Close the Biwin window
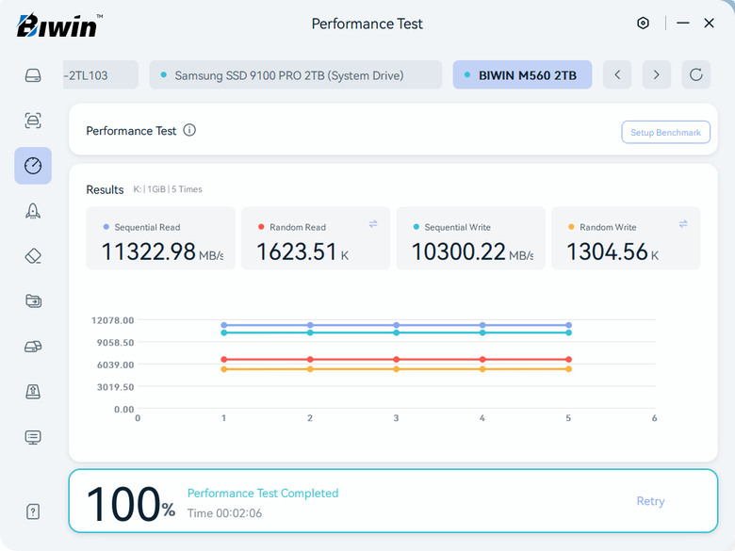Viewport: 735px width, 551px height. click(709, 23)
